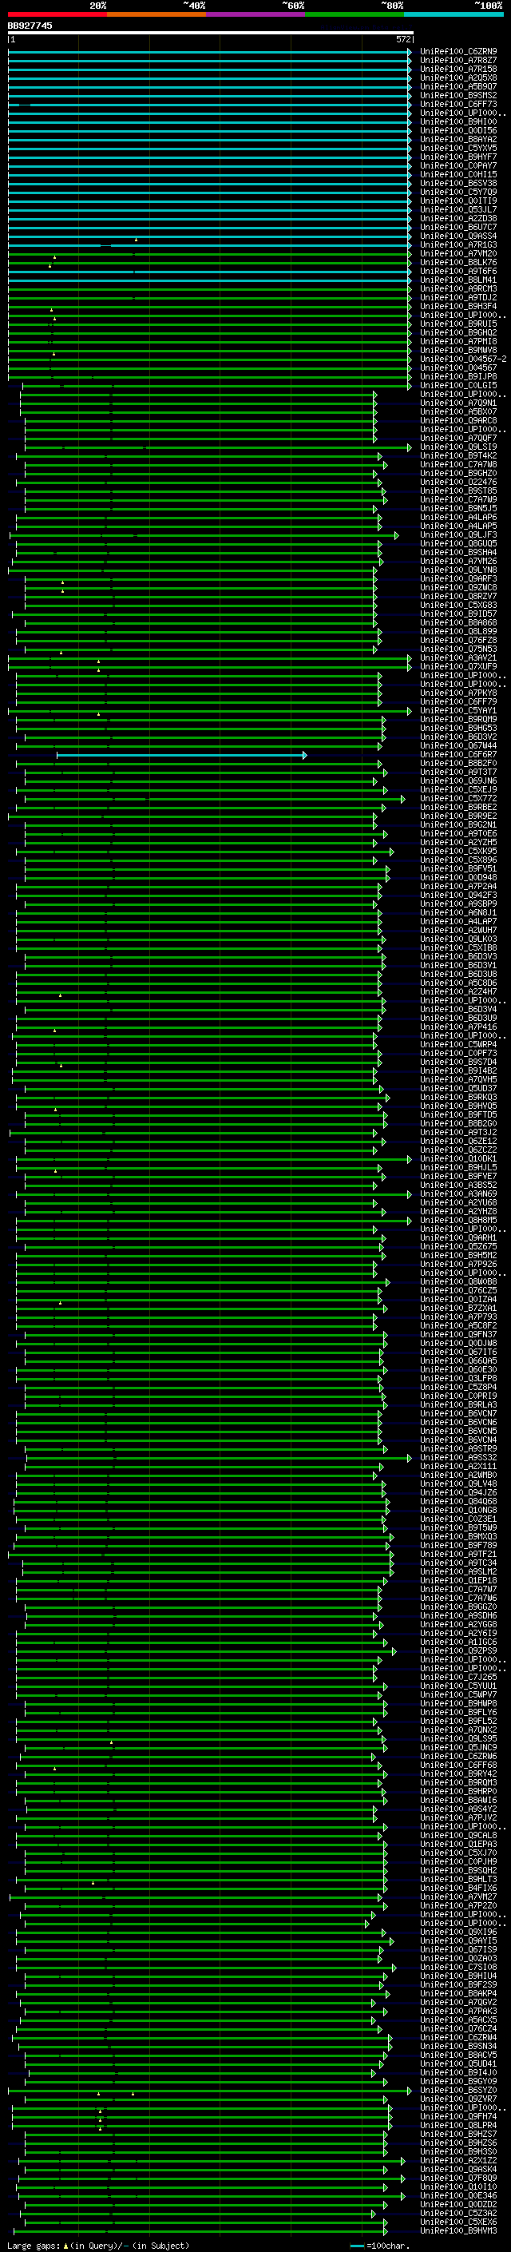Viewport: 511px width, 2252px height.
Task: Open hit UniRef100_Q7XUF9
Action: click(458, 666)
